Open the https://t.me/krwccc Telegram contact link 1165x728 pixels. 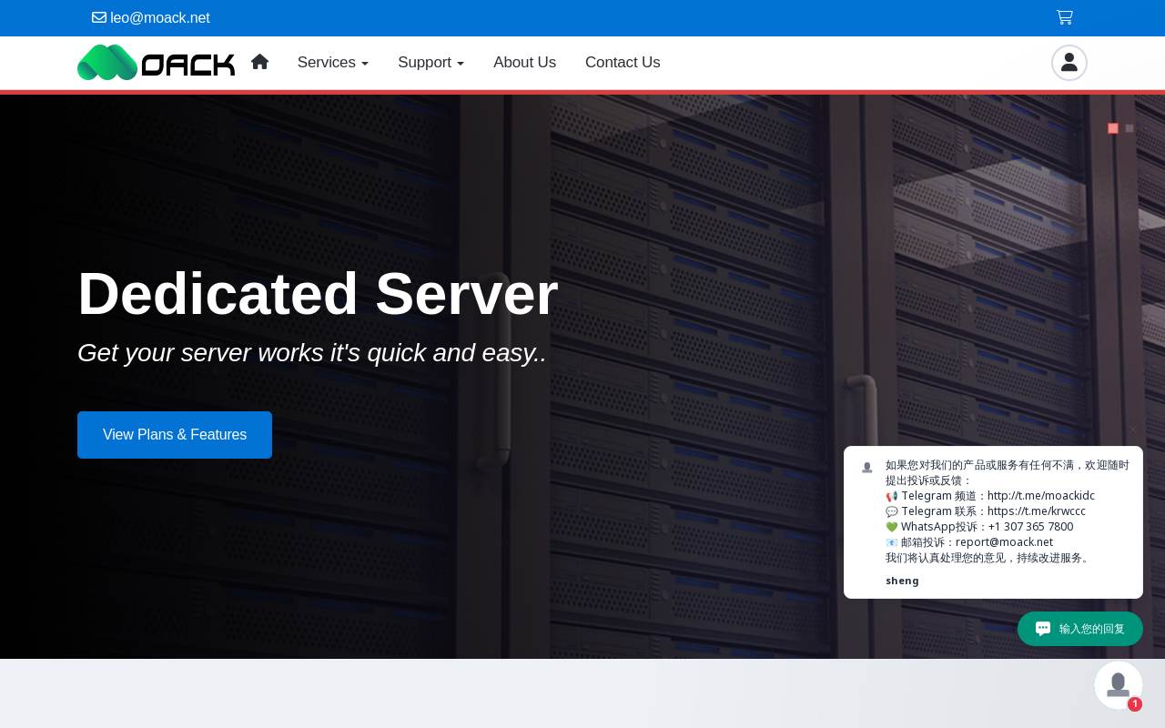click(1037, 511)
